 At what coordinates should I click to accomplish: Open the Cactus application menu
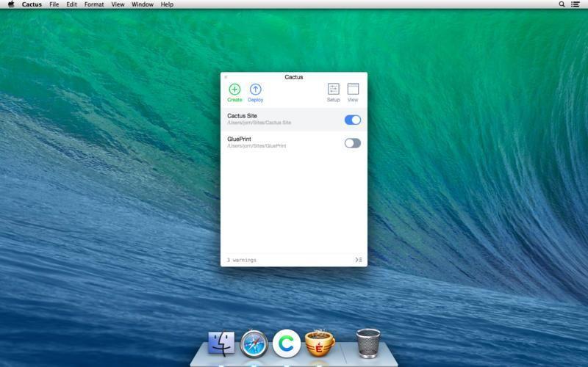point(32,4)
